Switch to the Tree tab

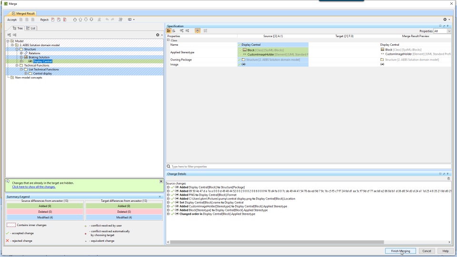tap(18, 28)
